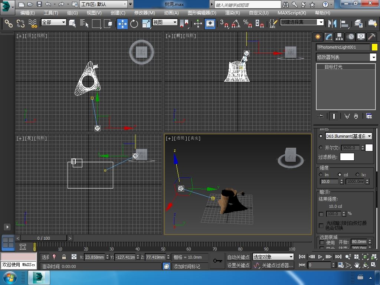Image resolution: width=380 pixels, height=285 pixels.
Task: Open the 视图 reference coordinate dropdown
Action: pos(165,22)
